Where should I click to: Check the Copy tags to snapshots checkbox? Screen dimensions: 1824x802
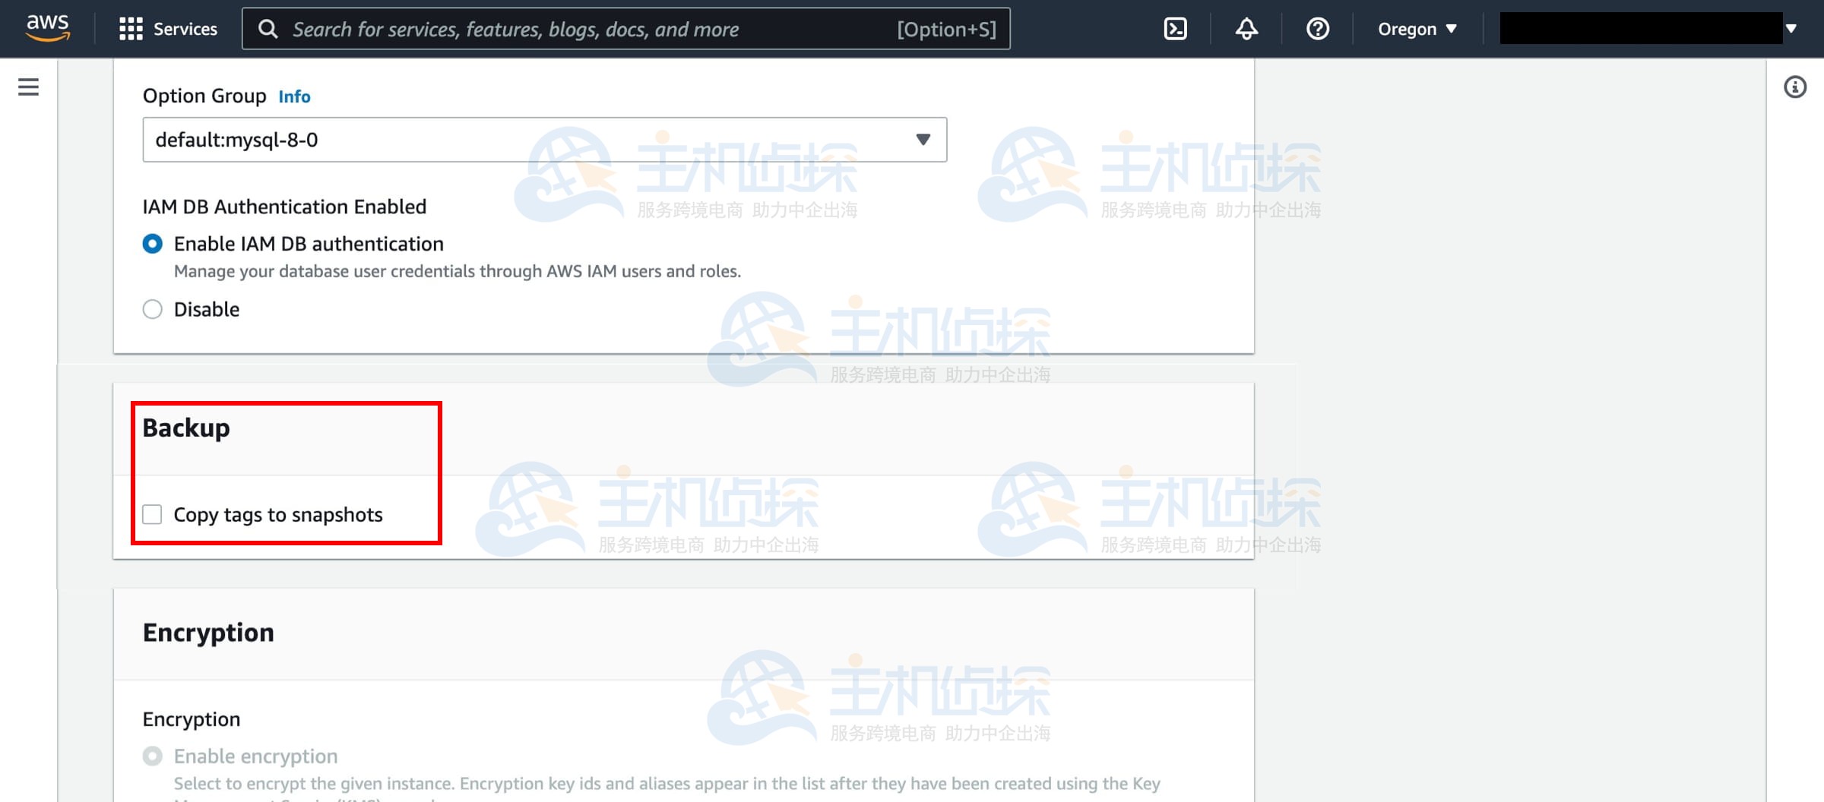coord(152,514)
